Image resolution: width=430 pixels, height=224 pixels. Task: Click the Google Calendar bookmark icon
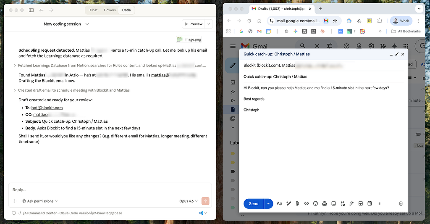click(268, 31)
